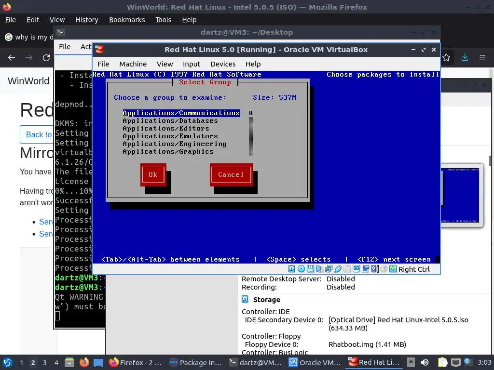The width and height of the screenshot is (494, 370).
Task: Open recording indicator in VirtualBox status bar
Action: pyautogui.click(x=366, y=269)
